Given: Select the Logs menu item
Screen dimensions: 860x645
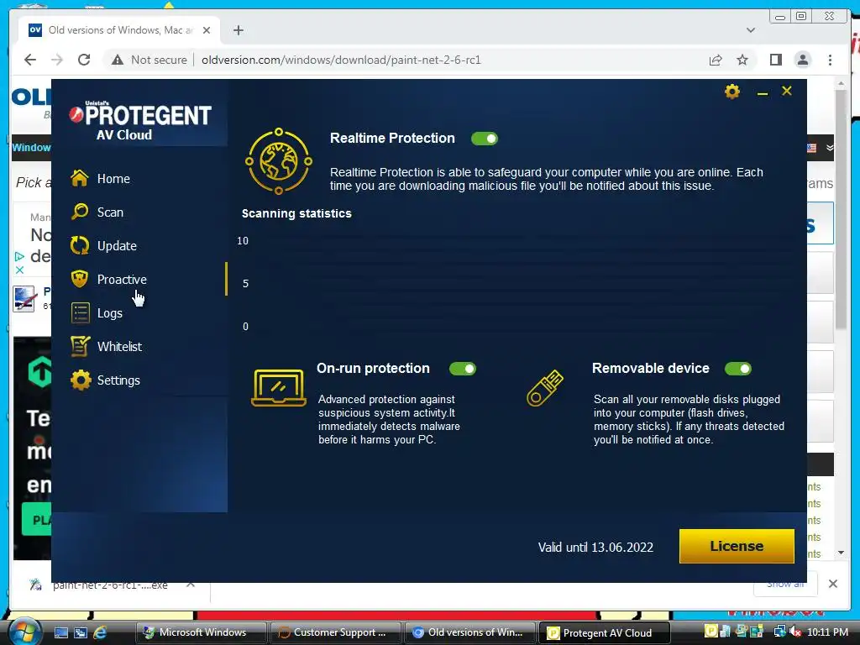Looking at the screenshot, I should (x=110, y=313).
